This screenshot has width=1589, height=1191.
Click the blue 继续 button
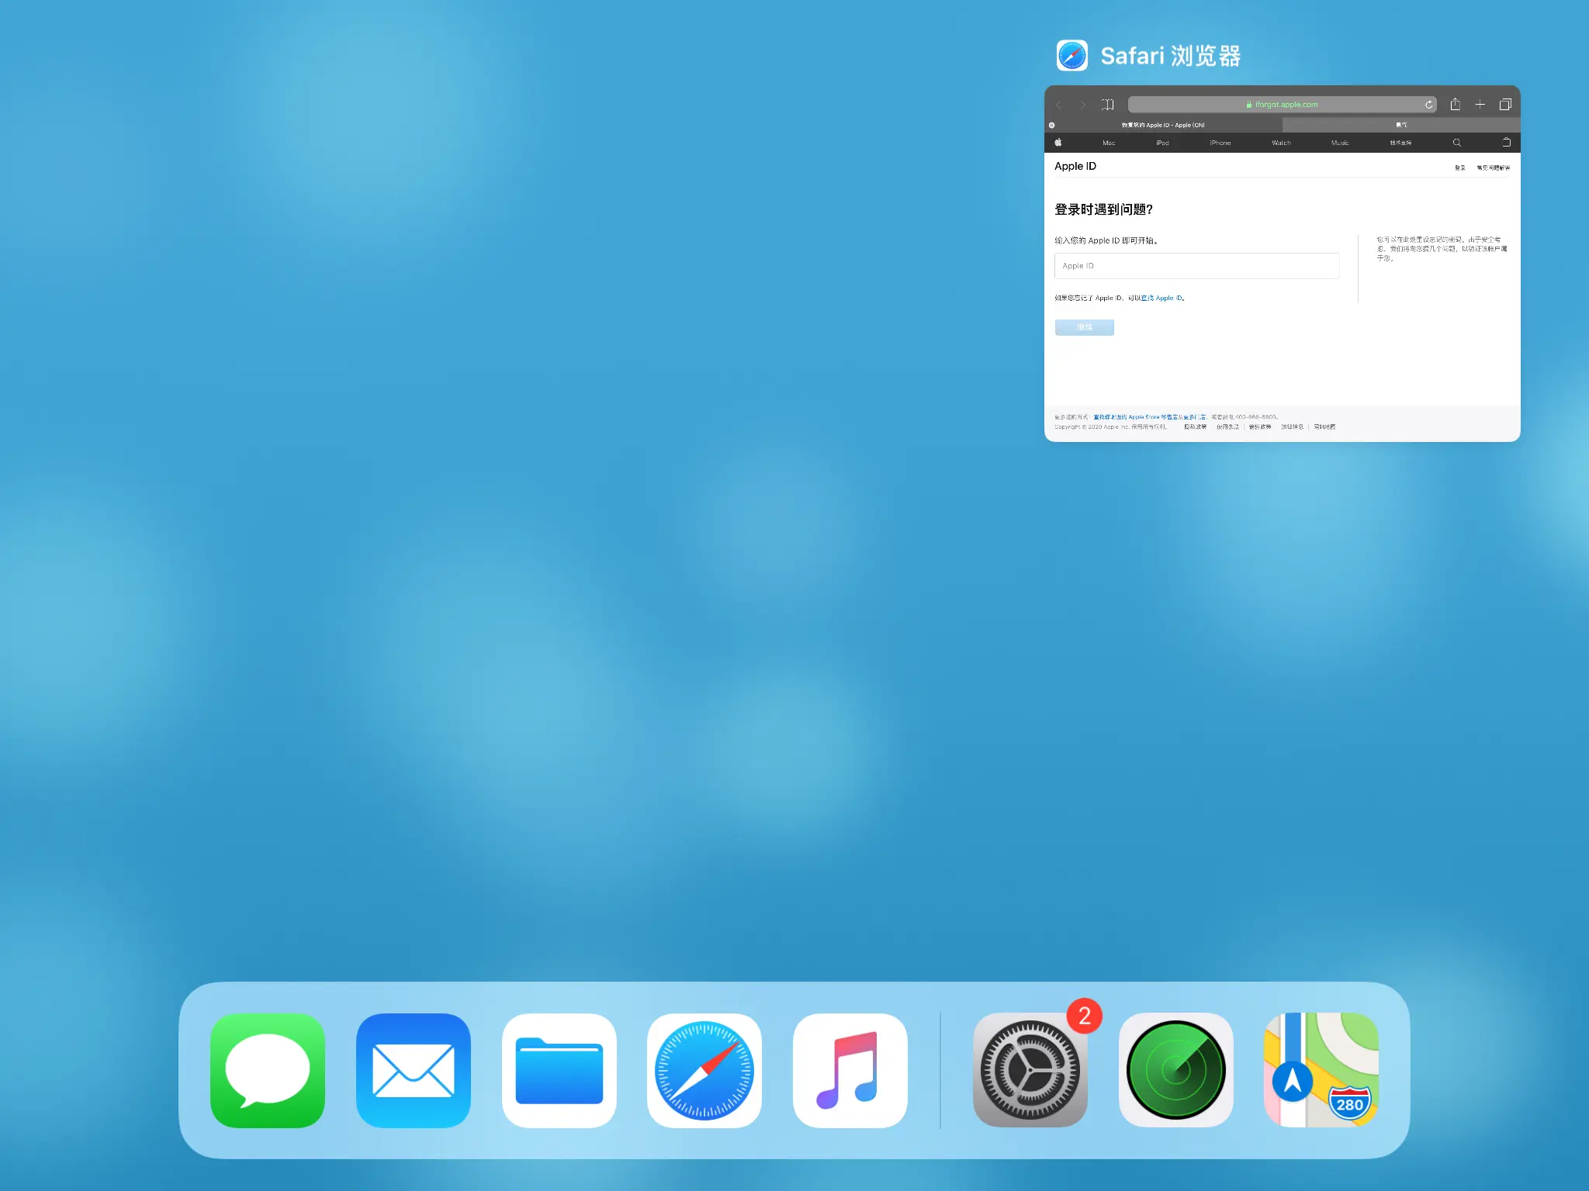pyautogui.click(x=1085, y=327)
